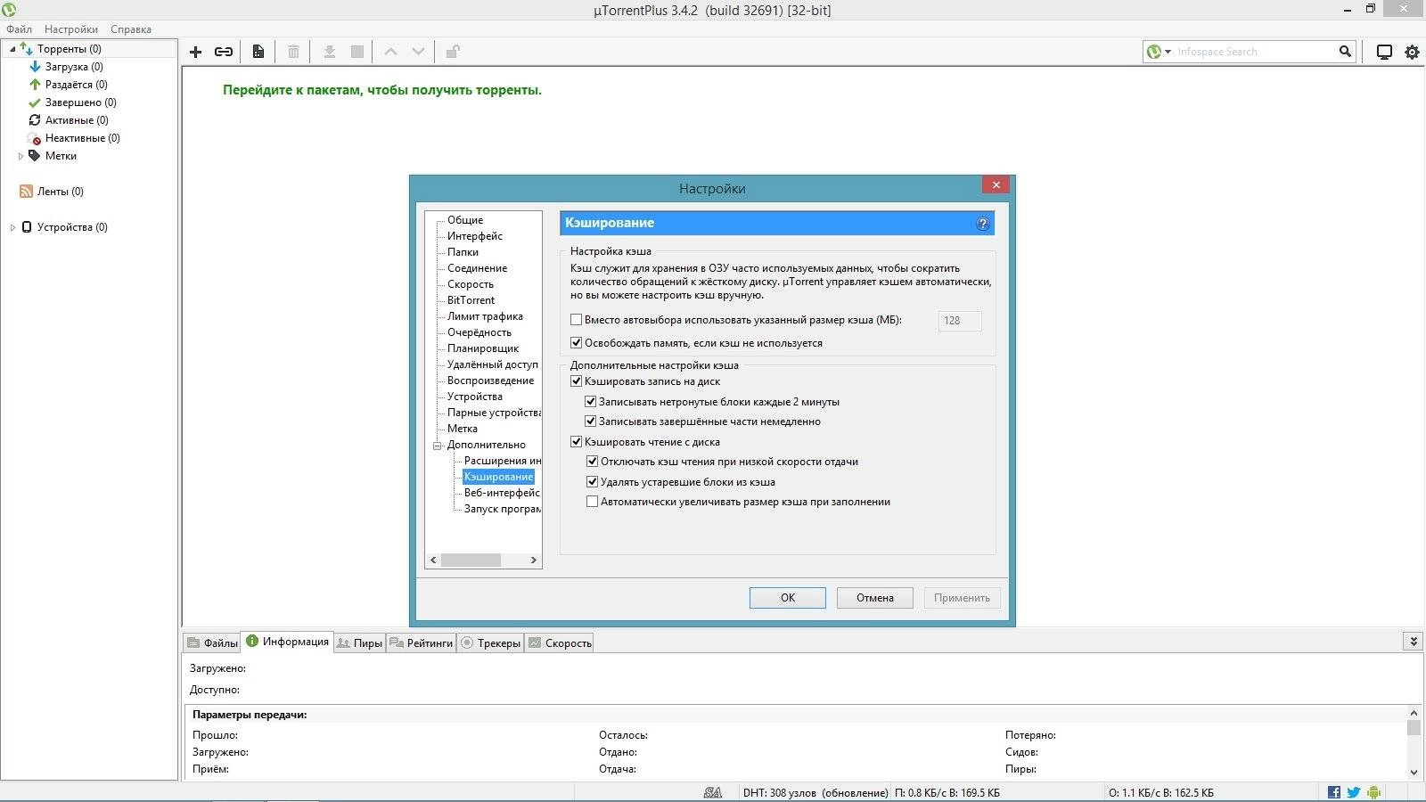Click the Facebook icon in status bar
This screenshot has height=802, width=1426.
click(1334, 792)
